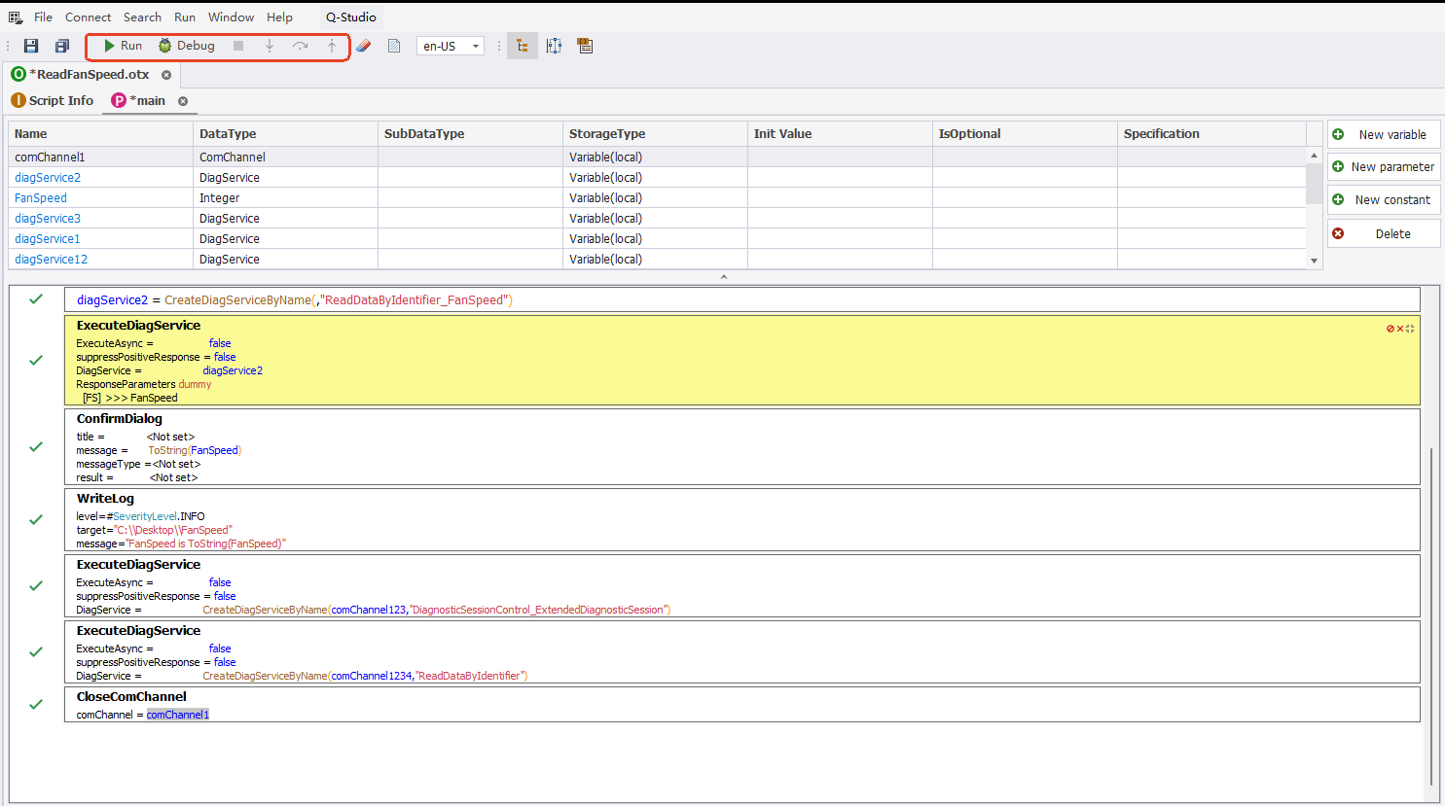1445x806 pixels.
Task: Switch to the flowchart view icon
Action: click(x=554, y=46)
